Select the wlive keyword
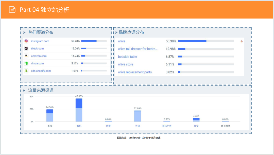This screenshot has height=155, width=274. (122, 41)
